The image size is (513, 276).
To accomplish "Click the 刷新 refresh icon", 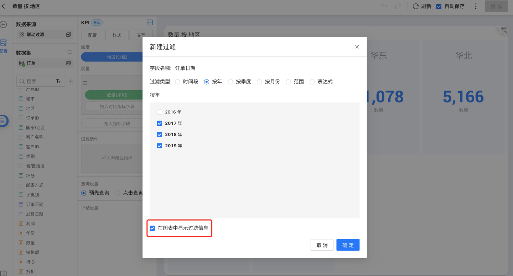I will tap(415, 6).
